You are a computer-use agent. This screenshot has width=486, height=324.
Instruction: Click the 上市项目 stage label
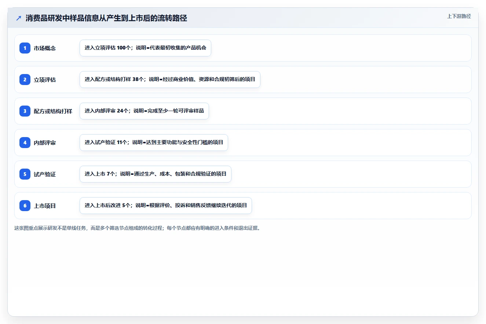45,206
